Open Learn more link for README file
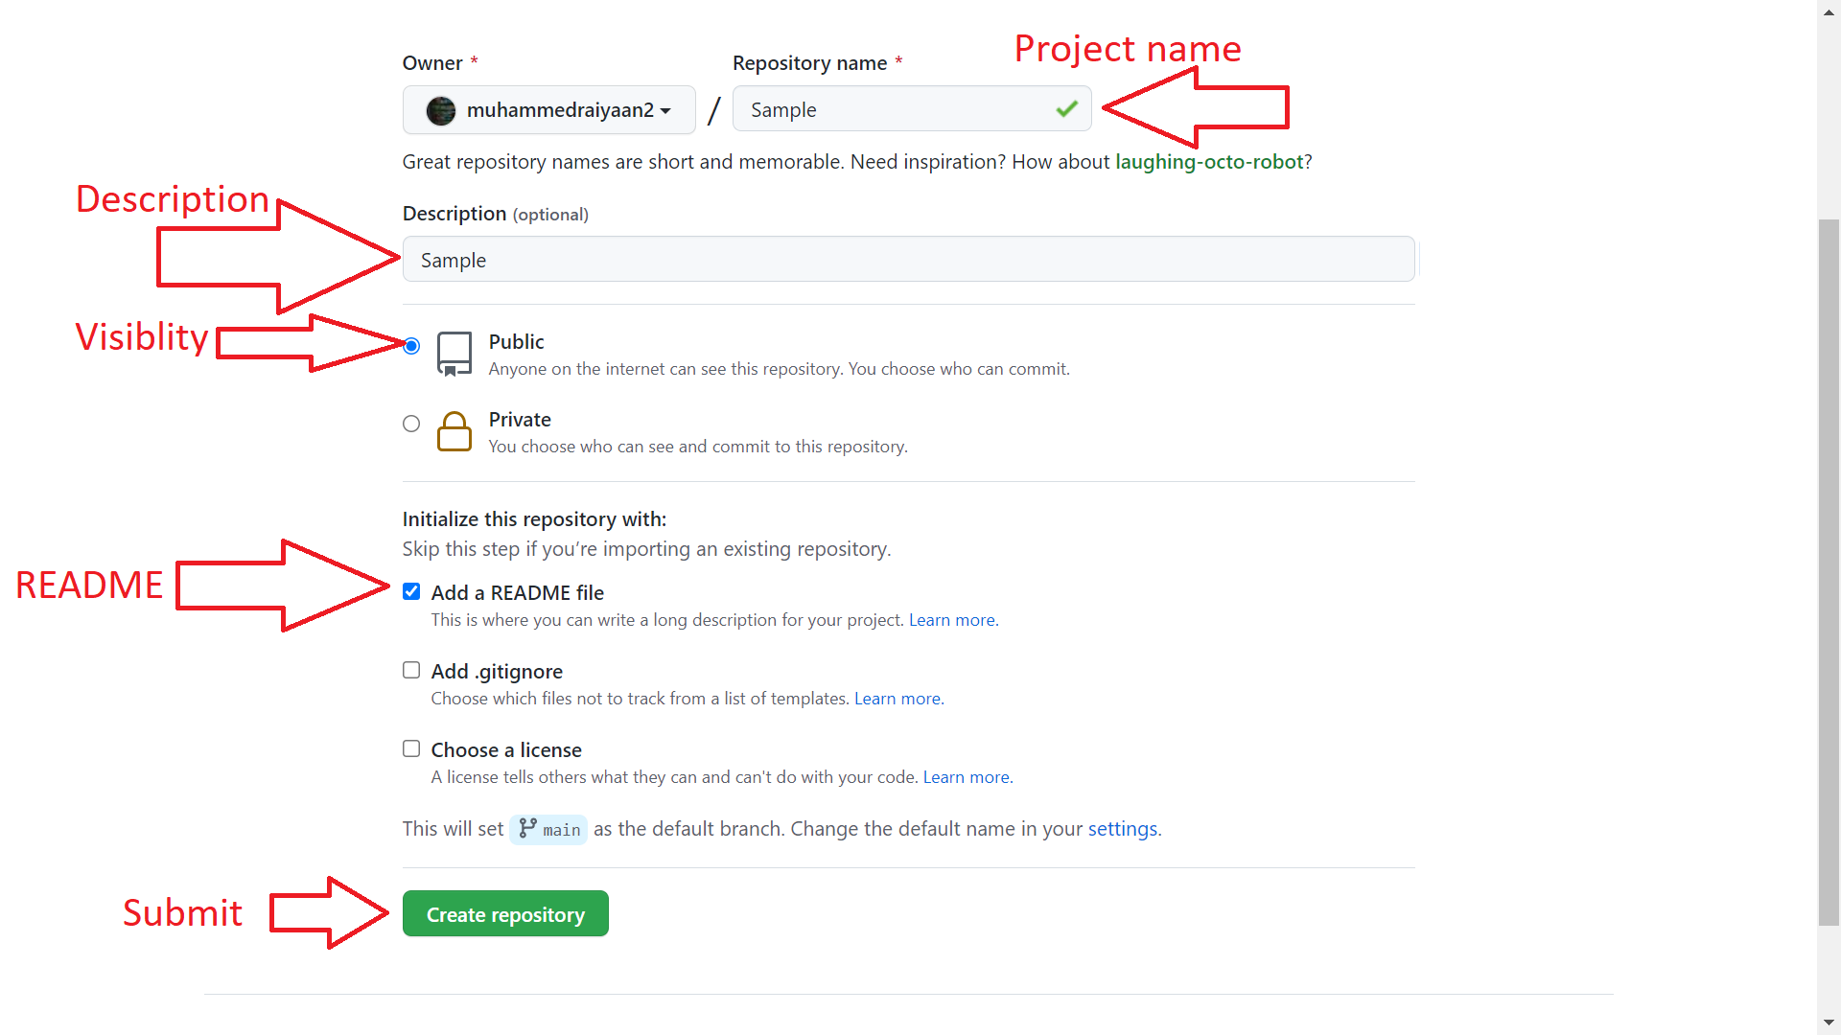This screenshot has width=1841, height=1035. pos(951,620)
